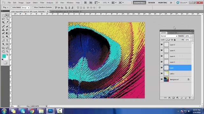This screenshot has height=114, width=204.
Task: Click the white background color swatch
Action: point(6,58)
